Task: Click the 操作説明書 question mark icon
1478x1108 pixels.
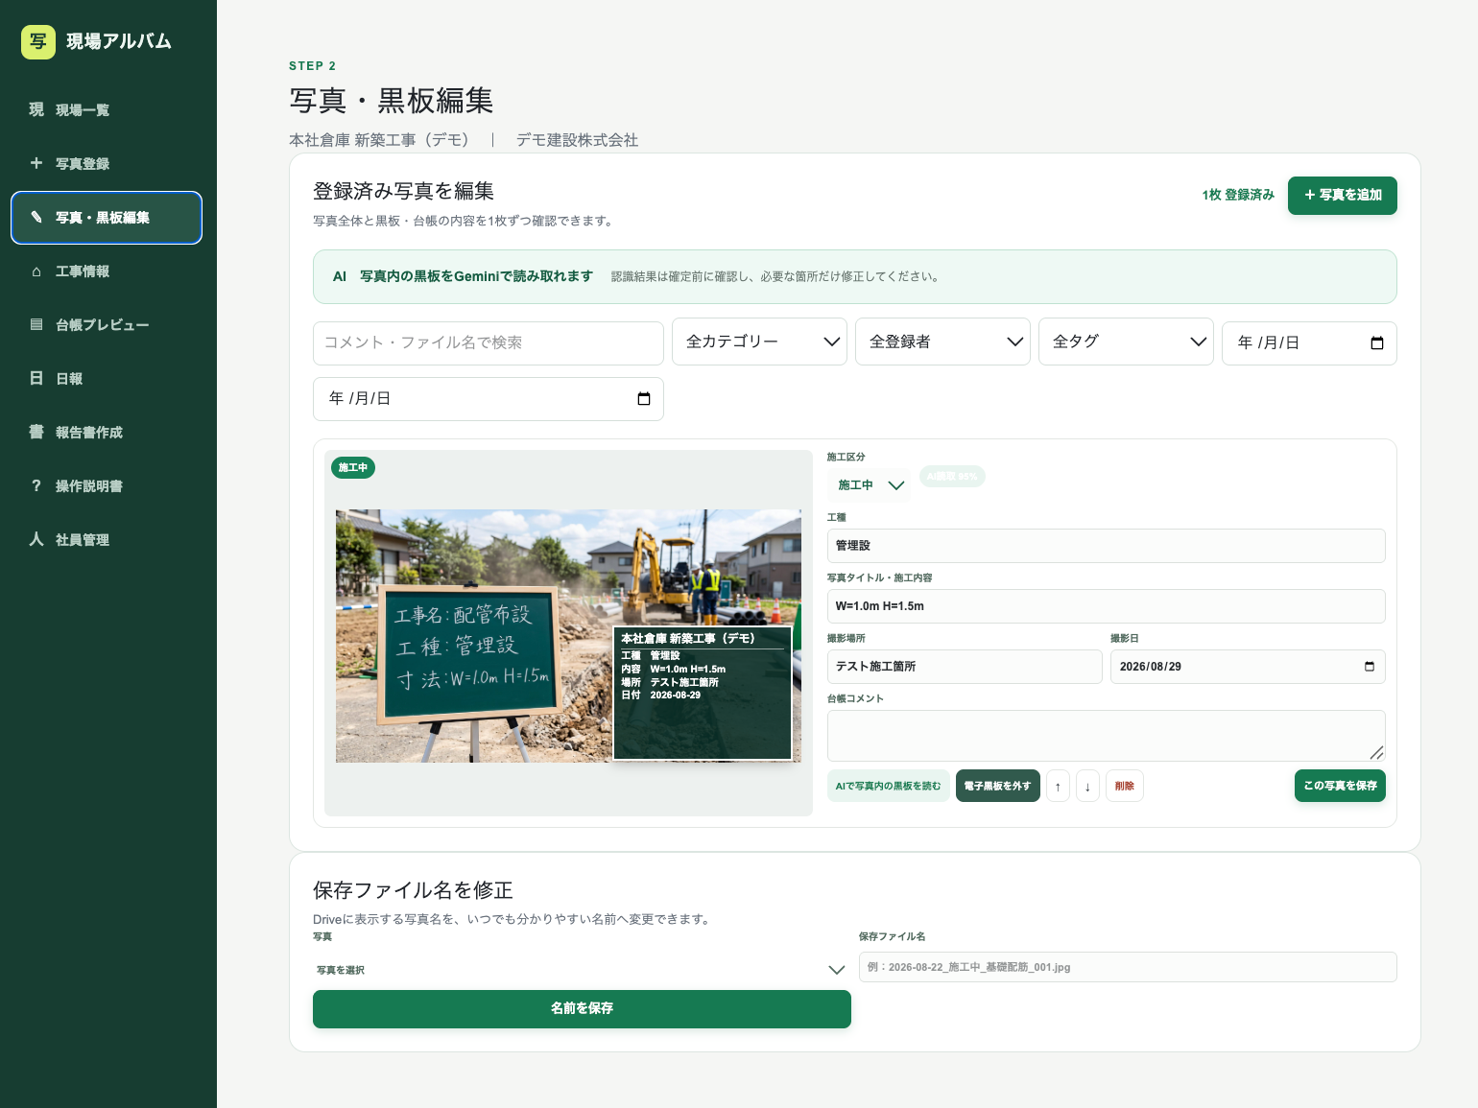Action: tap(36, 486)
